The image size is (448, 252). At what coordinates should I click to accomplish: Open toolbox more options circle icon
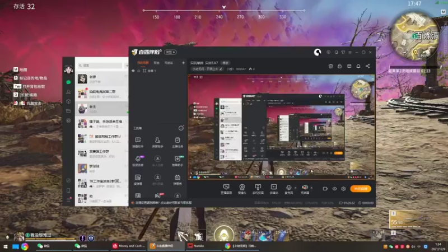pos(181,128)
